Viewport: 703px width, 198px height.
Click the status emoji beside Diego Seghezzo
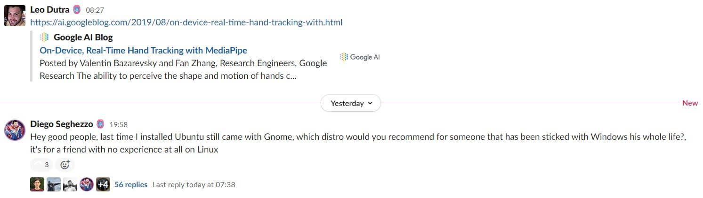(x=100, y=124)
